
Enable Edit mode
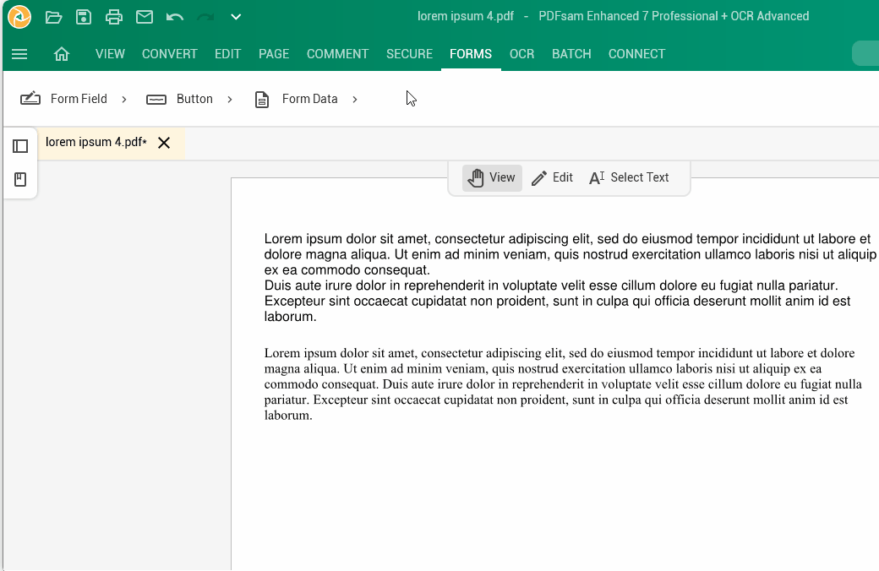[x=553, y=177]
